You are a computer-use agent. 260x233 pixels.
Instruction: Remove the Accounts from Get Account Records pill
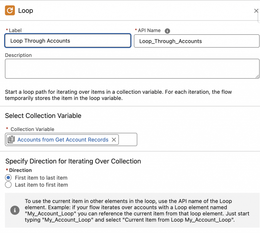(114, 140)
